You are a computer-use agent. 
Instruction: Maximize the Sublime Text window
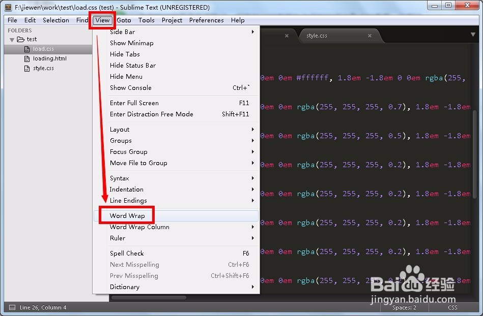[448, 6]
